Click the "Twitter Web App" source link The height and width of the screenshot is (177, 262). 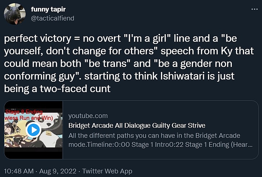107,171
